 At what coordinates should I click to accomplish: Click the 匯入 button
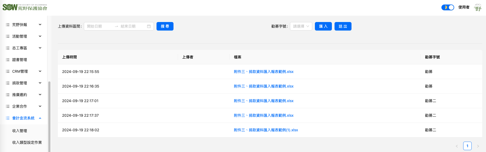coord(323,26)
